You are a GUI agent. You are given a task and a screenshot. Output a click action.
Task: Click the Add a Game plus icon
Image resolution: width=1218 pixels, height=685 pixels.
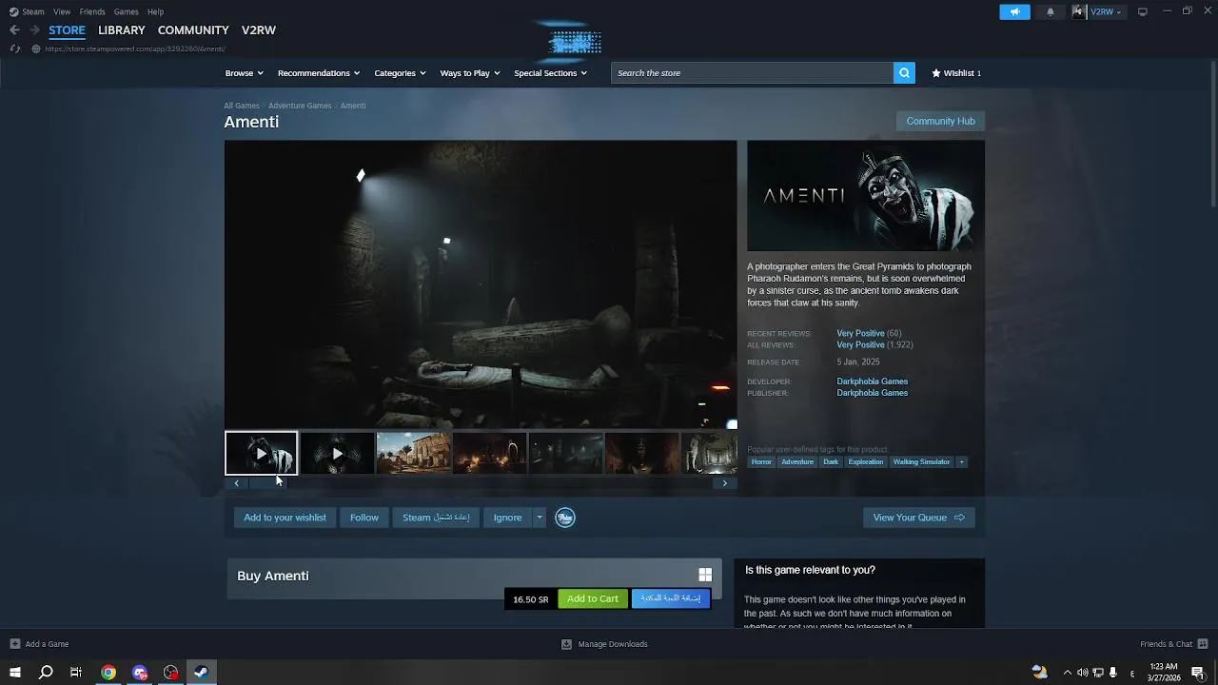[14, 644]
